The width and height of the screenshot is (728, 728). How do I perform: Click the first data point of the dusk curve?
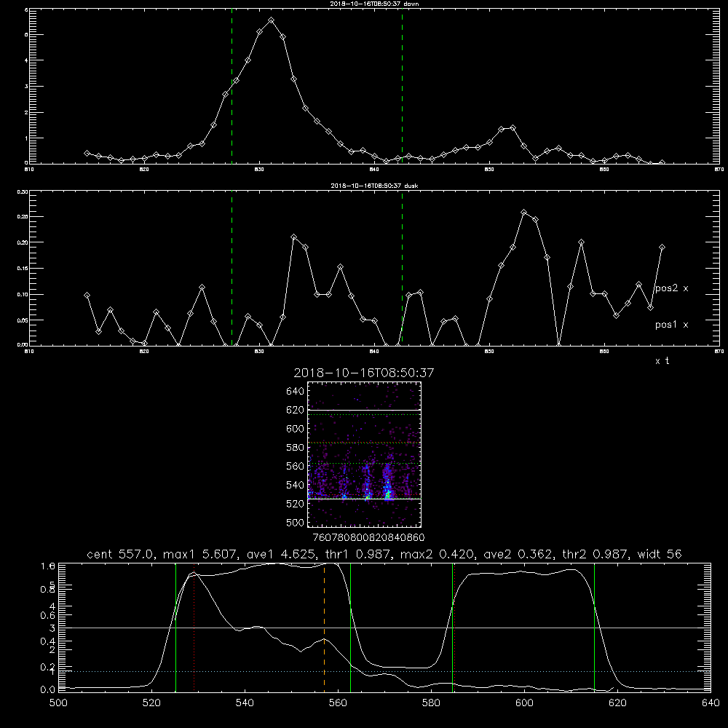87,296
